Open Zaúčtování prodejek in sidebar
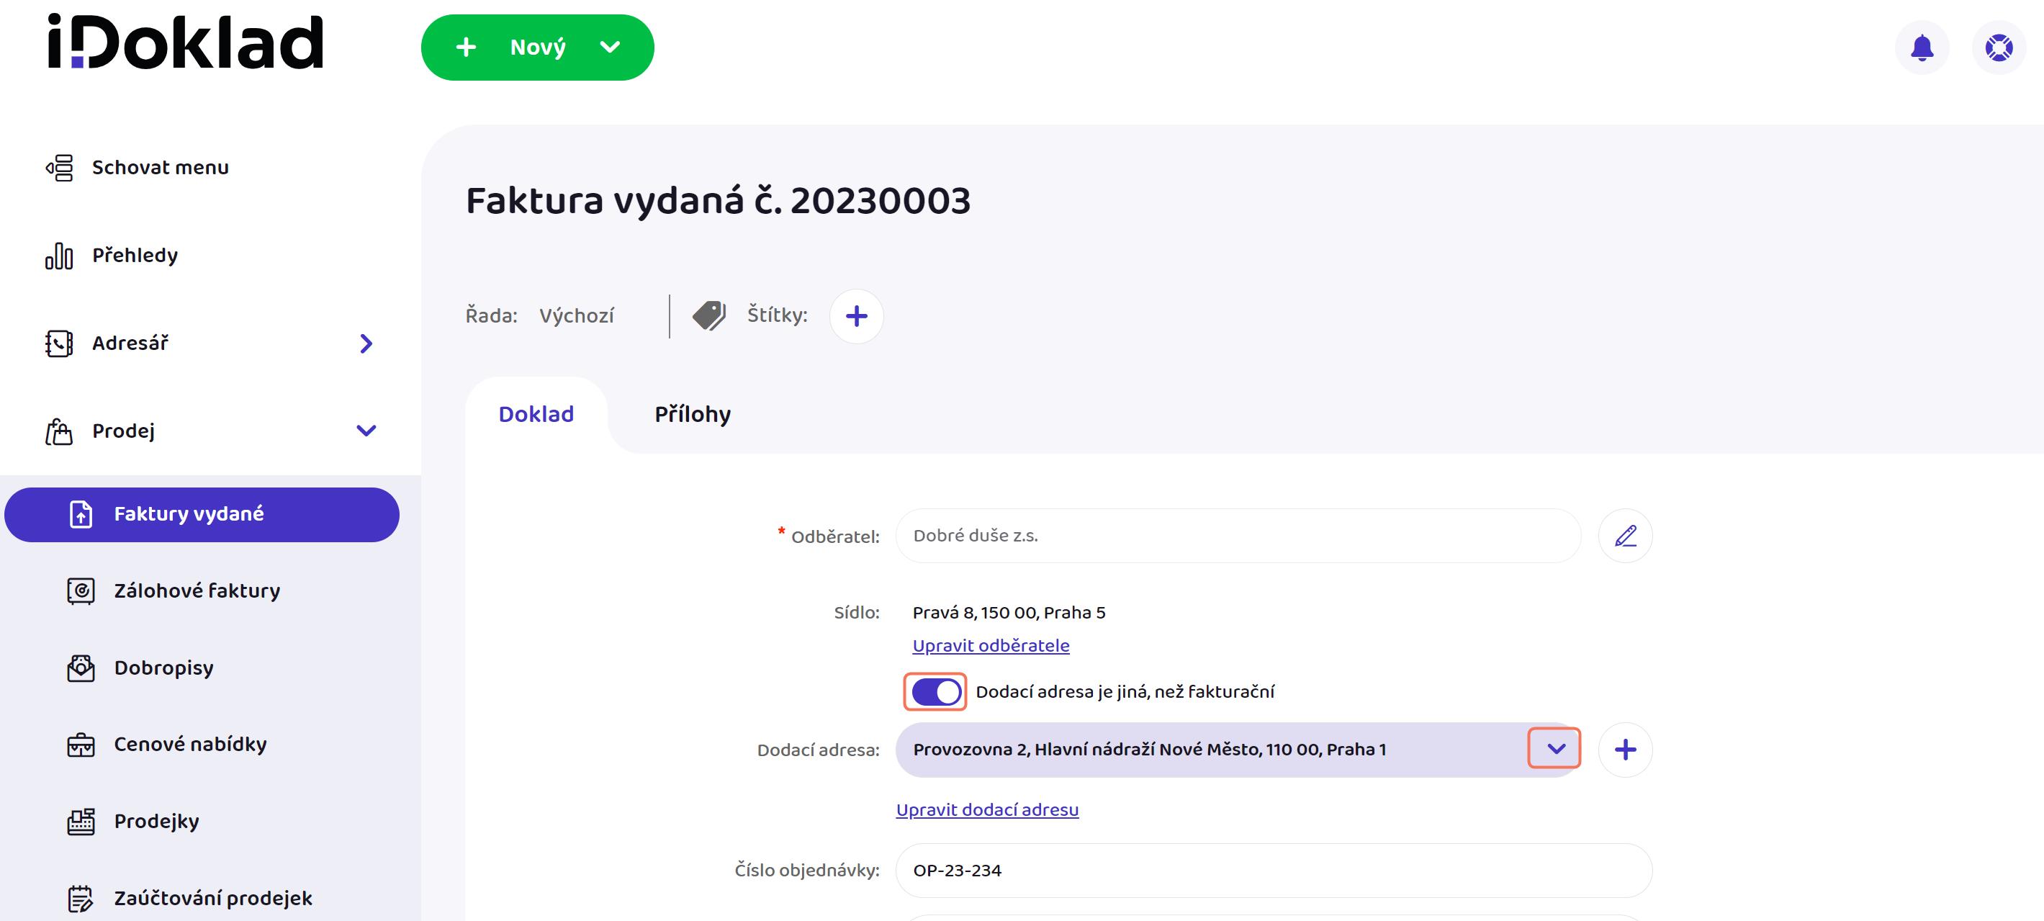The height and width of the screenshot is (921, 2044). [x=213, y=899]
